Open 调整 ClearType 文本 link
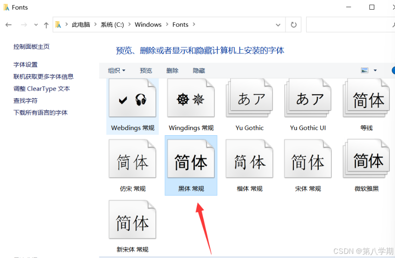Viewport: 395px width, 258px height. (x=42, y=89)
